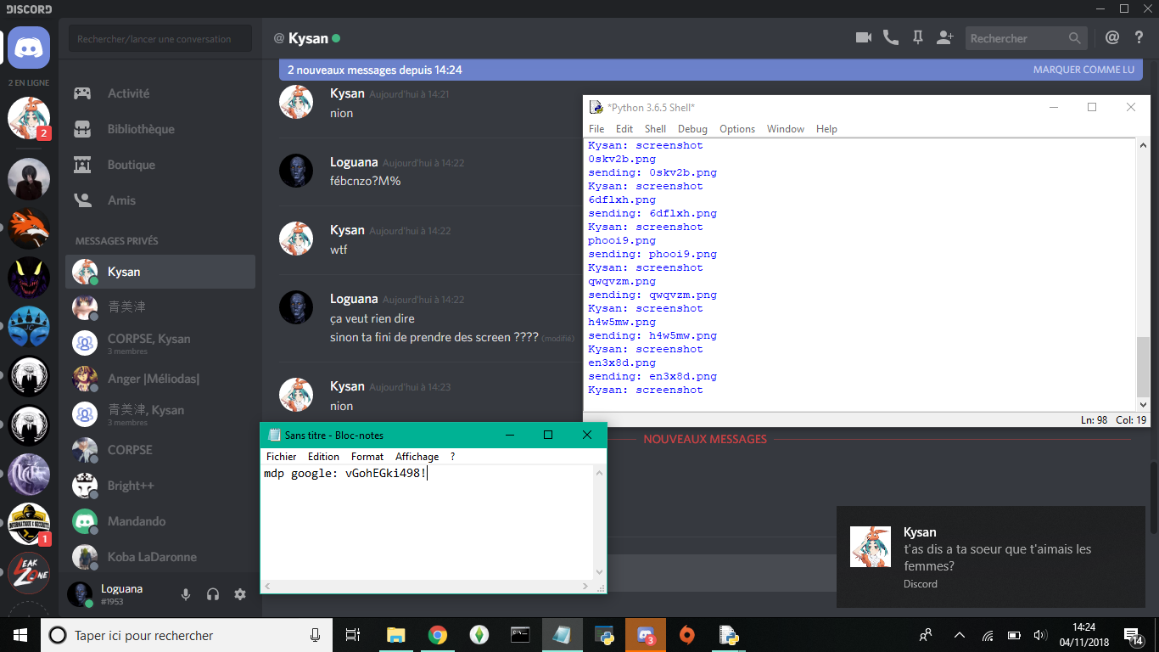The image size is (1159, 652).
Task: Open Affichage menu in Bloc-notes
Action: [x=417, y=457]
